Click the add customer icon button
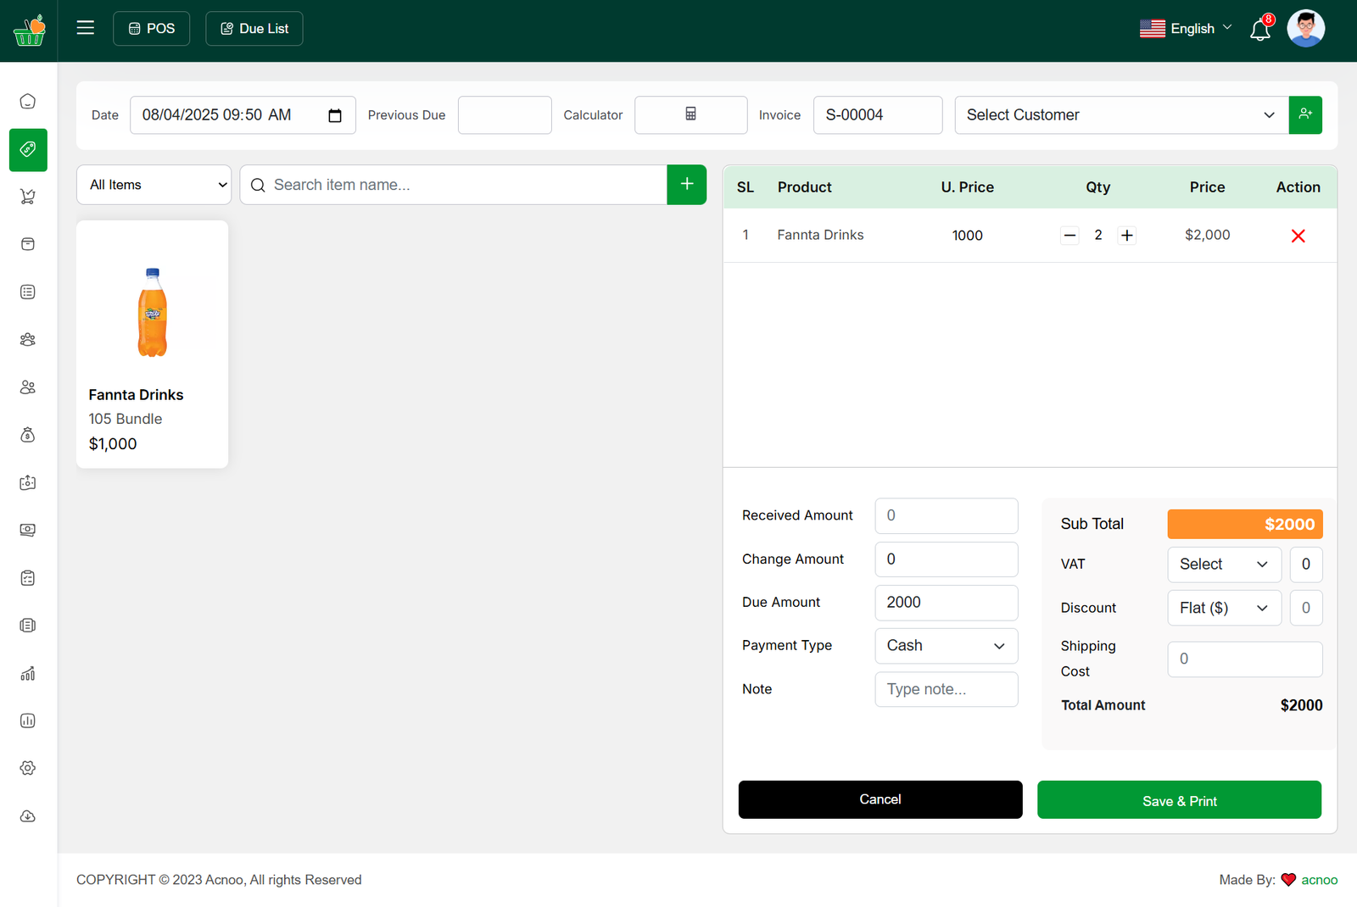Image resolution: width=1357 pixels, height=907 pixels. click(x=1305, y=114)
